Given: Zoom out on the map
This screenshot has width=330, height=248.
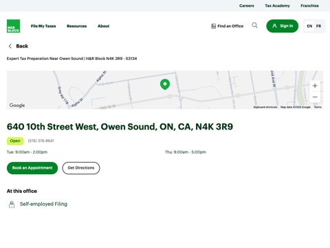Looking at the screenshot, I should point(315,97).
